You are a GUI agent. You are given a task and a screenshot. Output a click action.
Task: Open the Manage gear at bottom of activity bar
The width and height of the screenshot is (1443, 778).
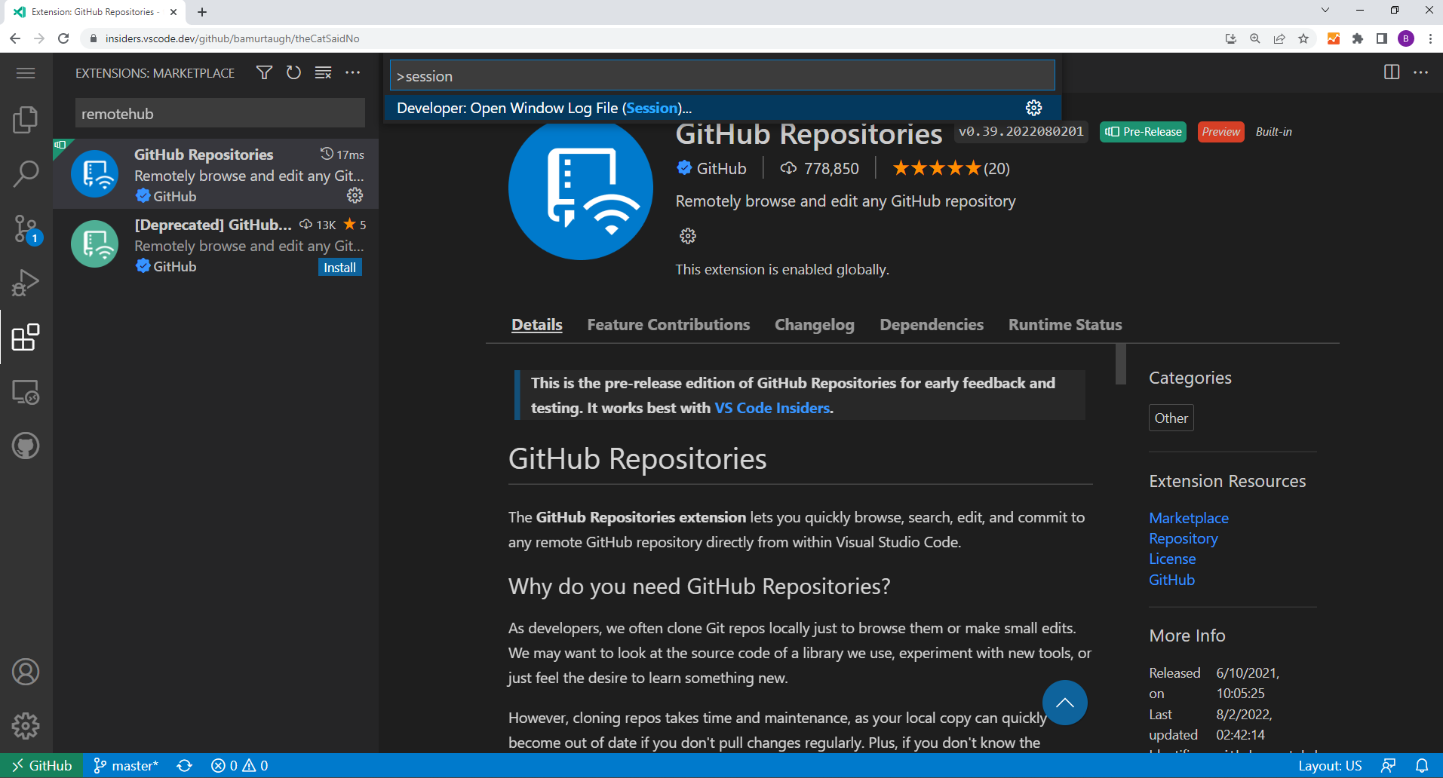click(25, 726)
